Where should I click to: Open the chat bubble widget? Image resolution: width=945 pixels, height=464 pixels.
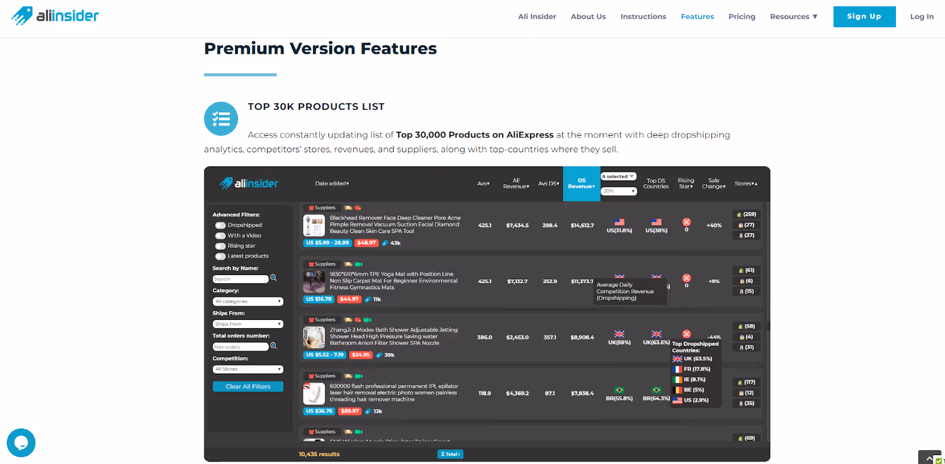point(21,443)
